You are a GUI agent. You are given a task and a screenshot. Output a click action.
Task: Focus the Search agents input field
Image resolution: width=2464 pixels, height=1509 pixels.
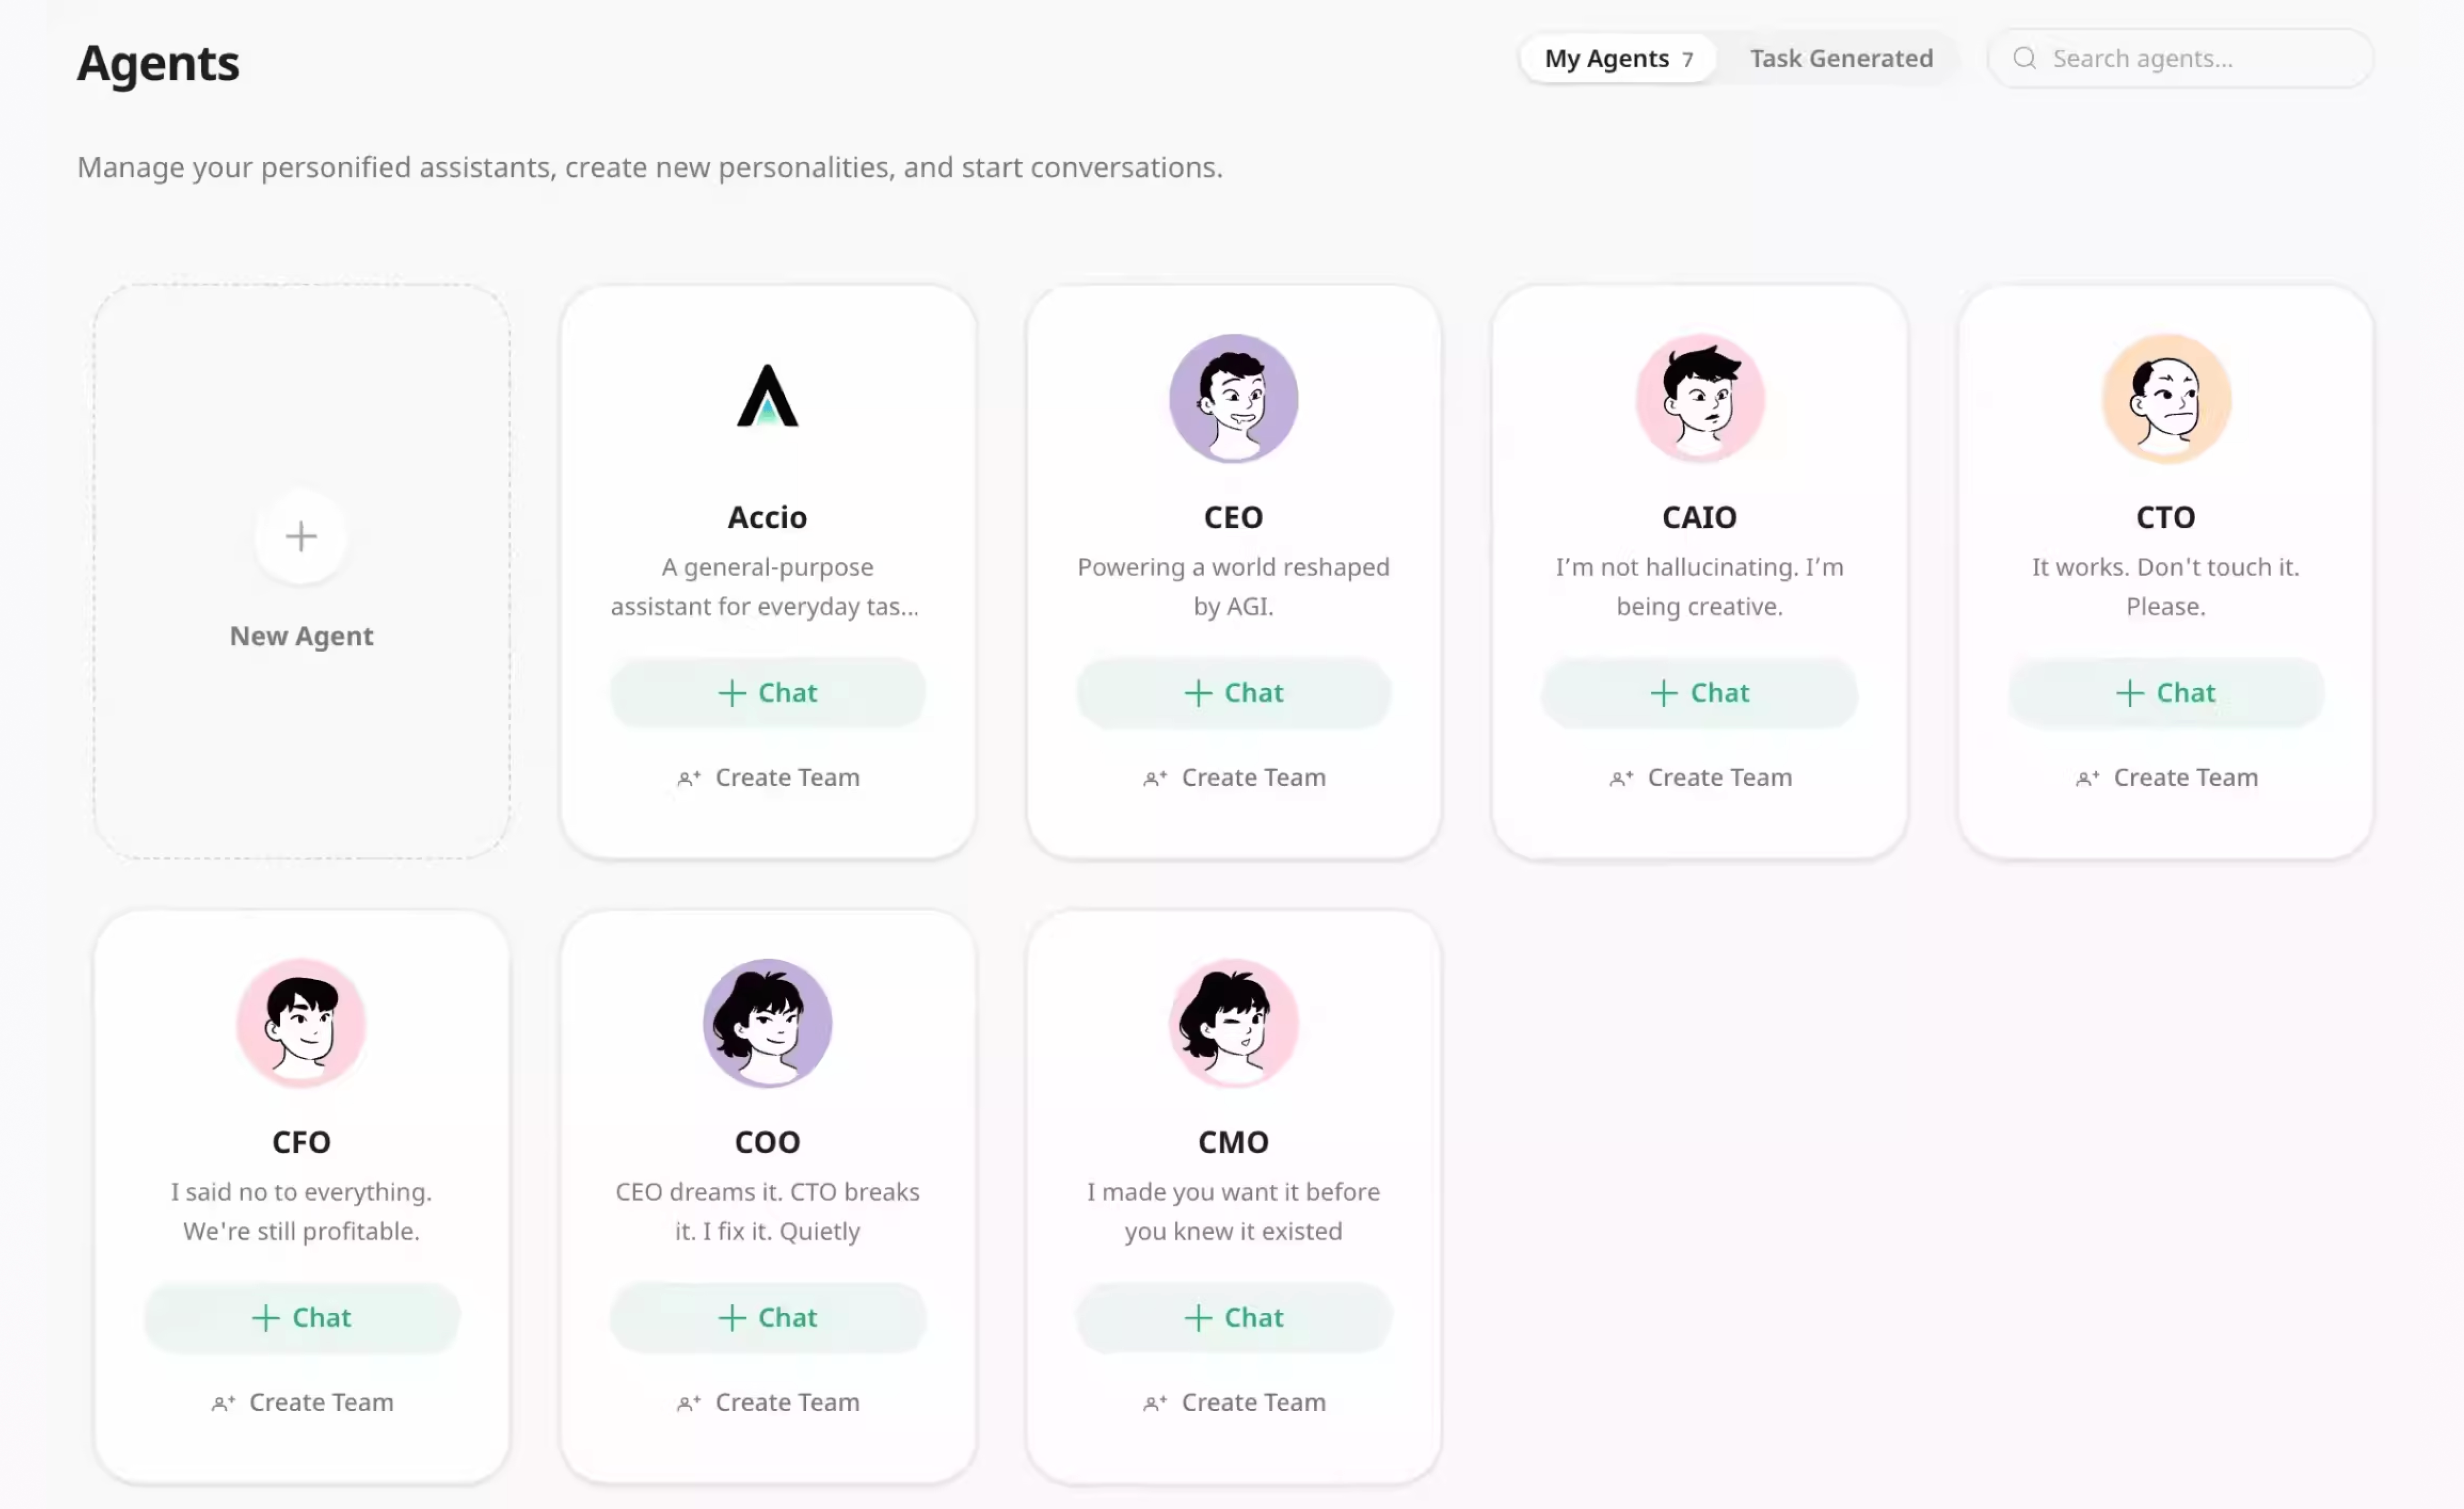click(x=2200, y=58)
